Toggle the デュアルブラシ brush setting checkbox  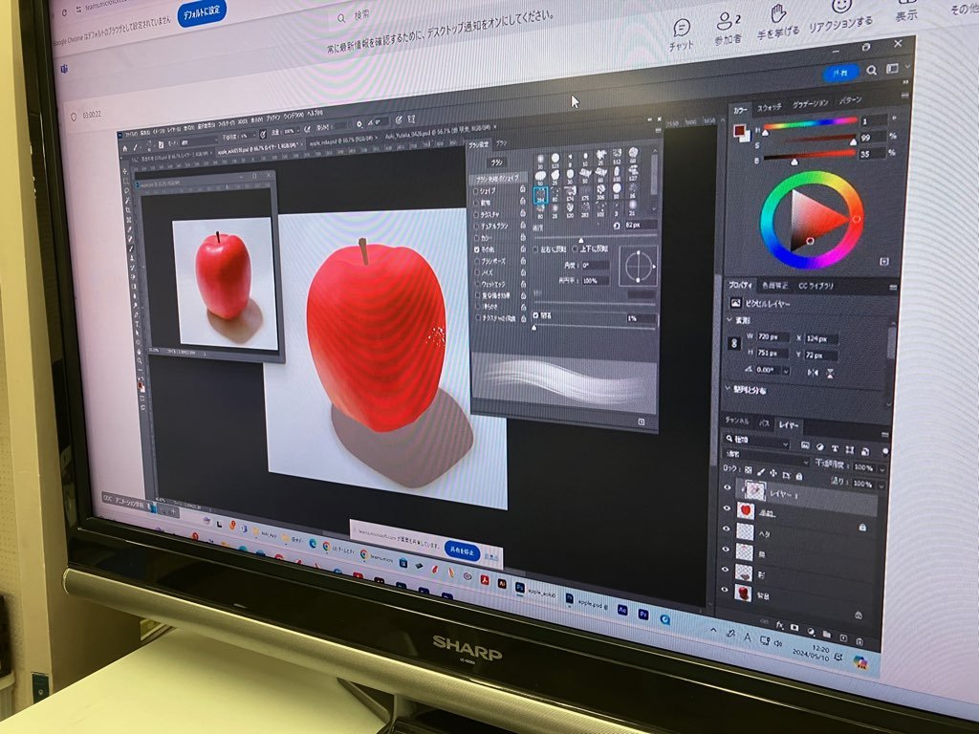pos(476,227)
